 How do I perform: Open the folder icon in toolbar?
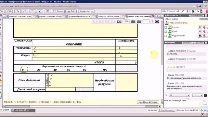click(x=33, y=11)
